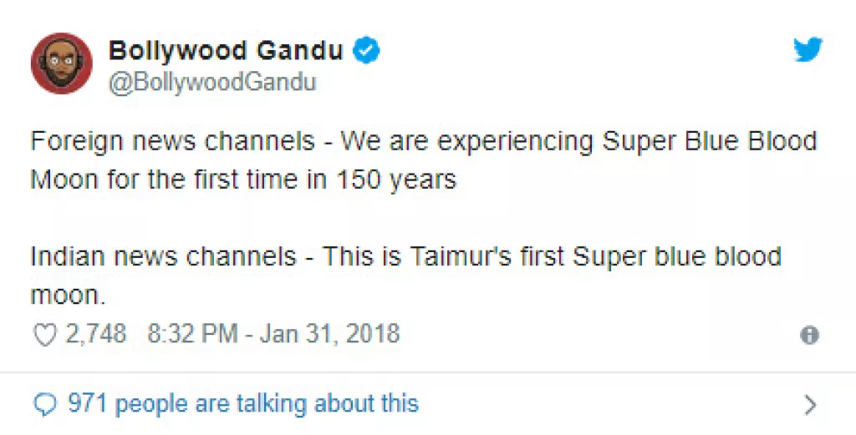Open the tweet info circle icon
856x435 pixels.
pos(809,336)
